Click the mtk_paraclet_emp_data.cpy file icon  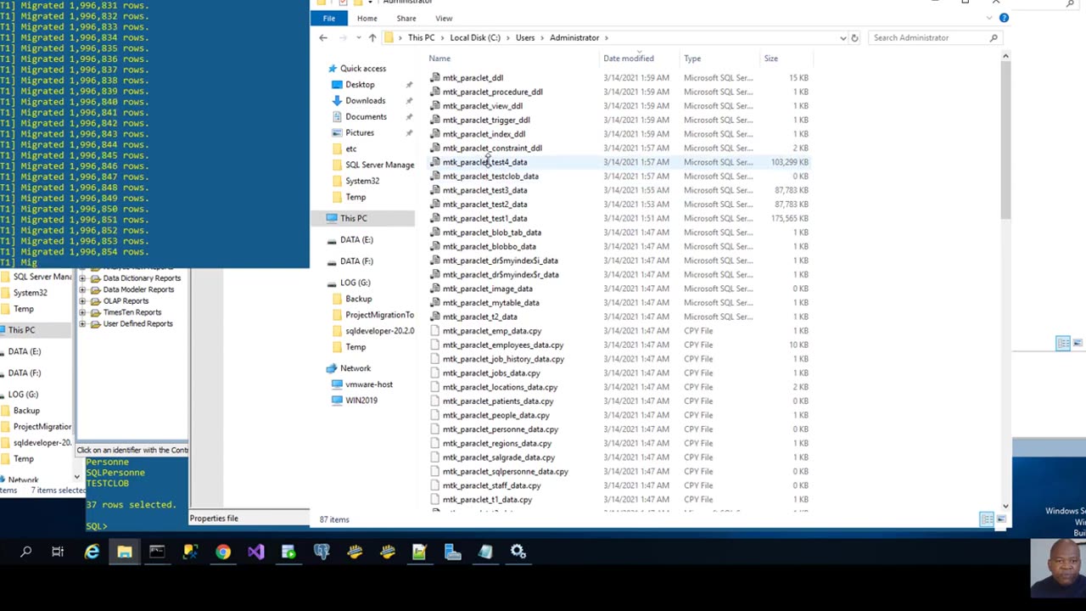[x=435, y=331]
